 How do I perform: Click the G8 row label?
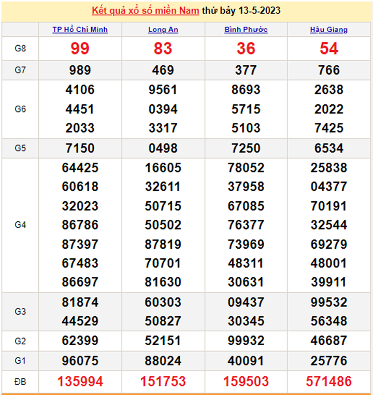coord(20,49)
